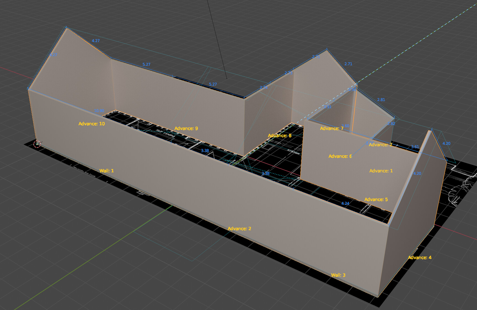Click the '2.74' dimension value
477x310 pixels.
[264, 88]
